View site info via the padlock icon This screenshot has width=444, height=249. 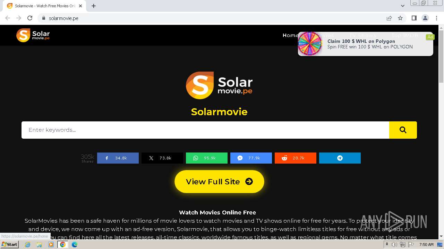tap(44, 18)
